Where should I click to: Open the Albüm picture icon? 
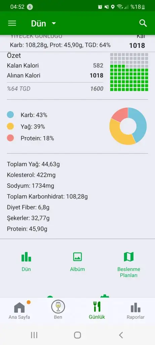point(77,256)
